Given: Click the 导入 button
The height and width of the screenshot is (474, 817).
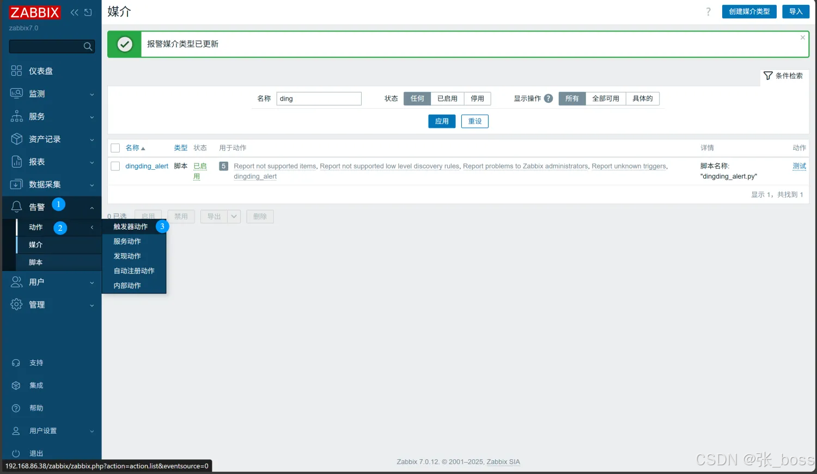Looking at the screenshot, I should [x=796, y=11].
